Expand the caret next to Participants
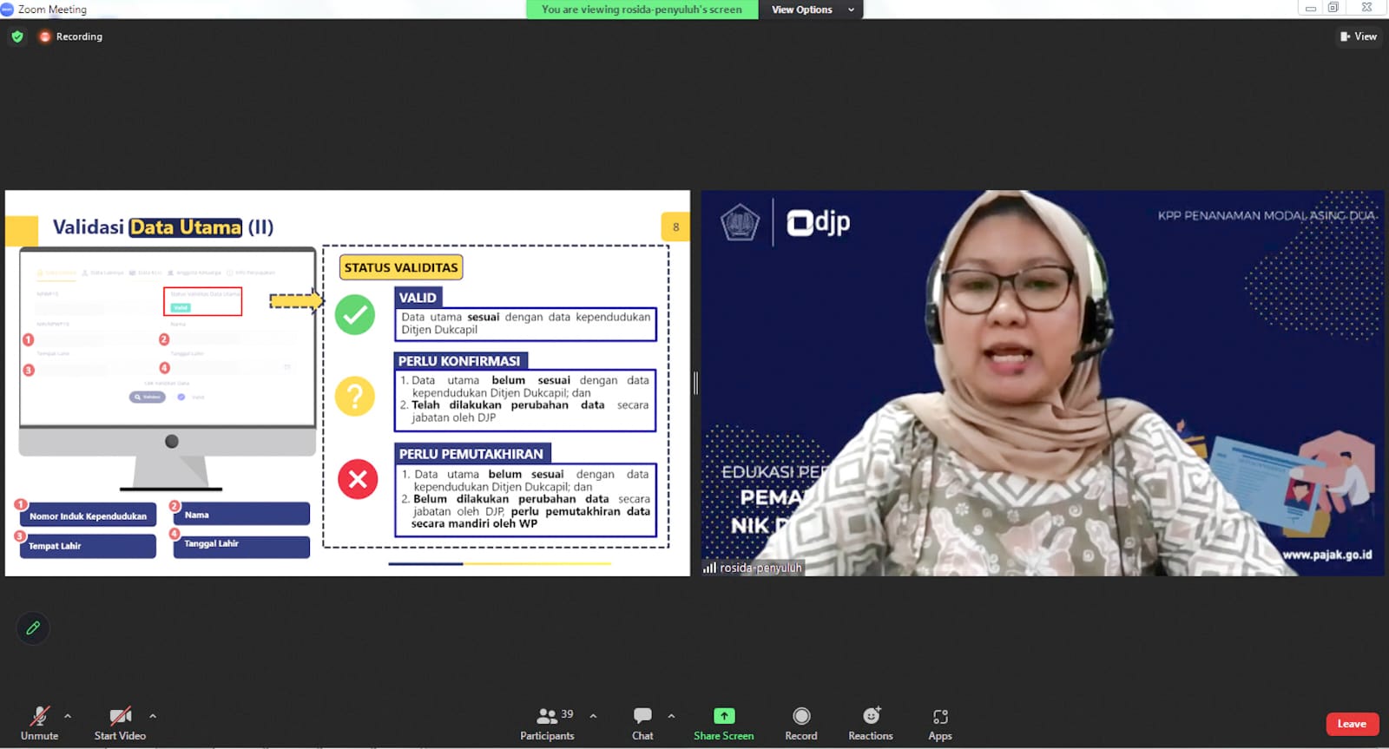Image resolution: width=1389 pixels, height=749 pixels. [x=593, y=717]
